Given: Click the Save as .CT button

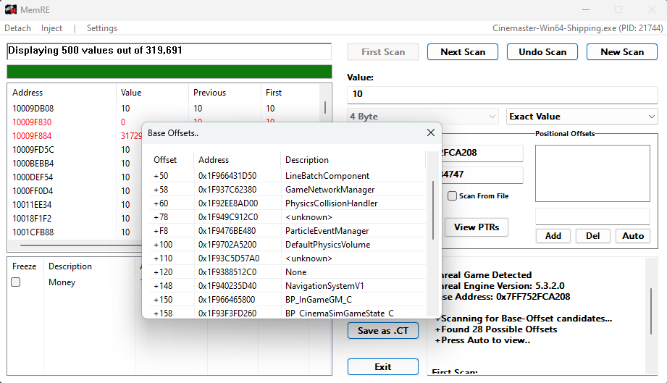Looking at the screenshot, I should [x=383, y=331].
